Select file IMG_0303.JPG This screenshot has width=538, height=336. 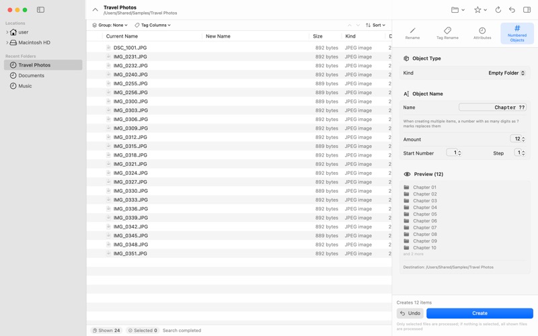[130, 110]
